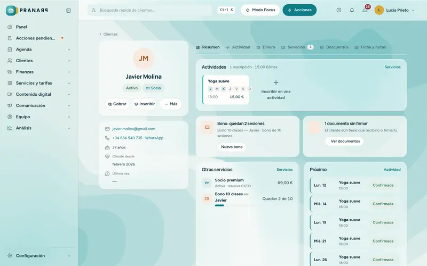
Task: Toggle the D weekday chip
Action: click(249, 89)
